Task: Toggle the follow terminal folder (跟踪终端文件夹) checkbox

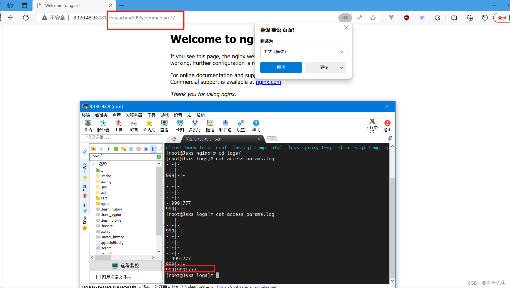Action: [x=98, y=277]
